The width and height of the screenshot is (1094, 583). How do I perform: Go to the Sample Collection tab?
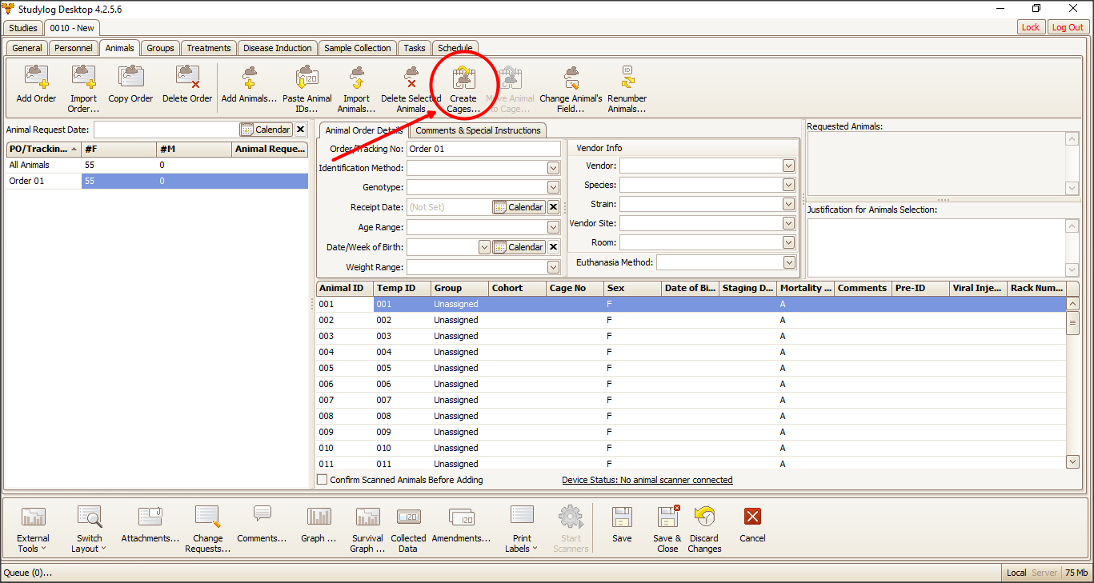358,48
